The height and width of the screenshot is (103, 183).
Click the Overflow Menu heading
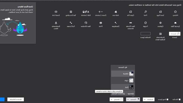25,7
